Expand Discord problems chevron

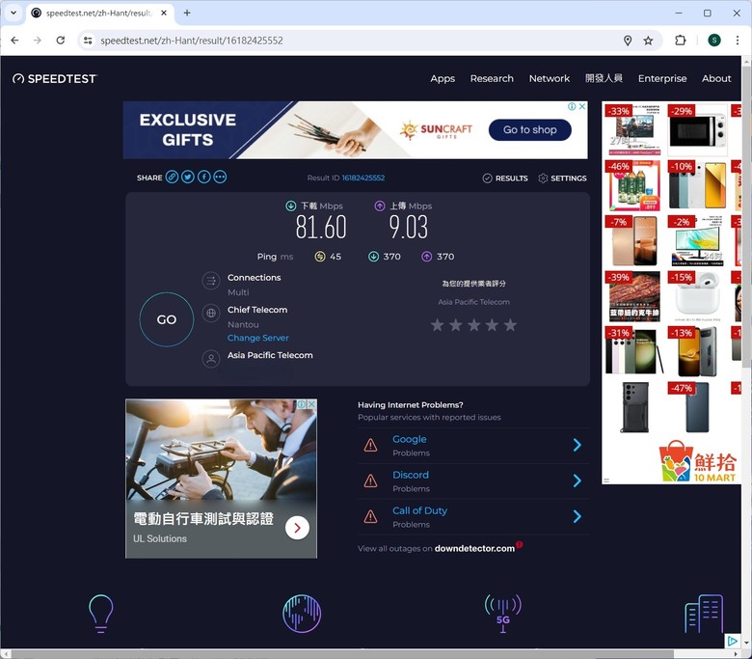tap(577, 481)
